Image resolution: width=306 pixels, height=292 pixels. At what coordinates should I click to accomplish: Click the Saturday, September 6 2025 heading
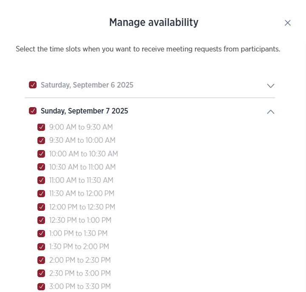[87, 85]
